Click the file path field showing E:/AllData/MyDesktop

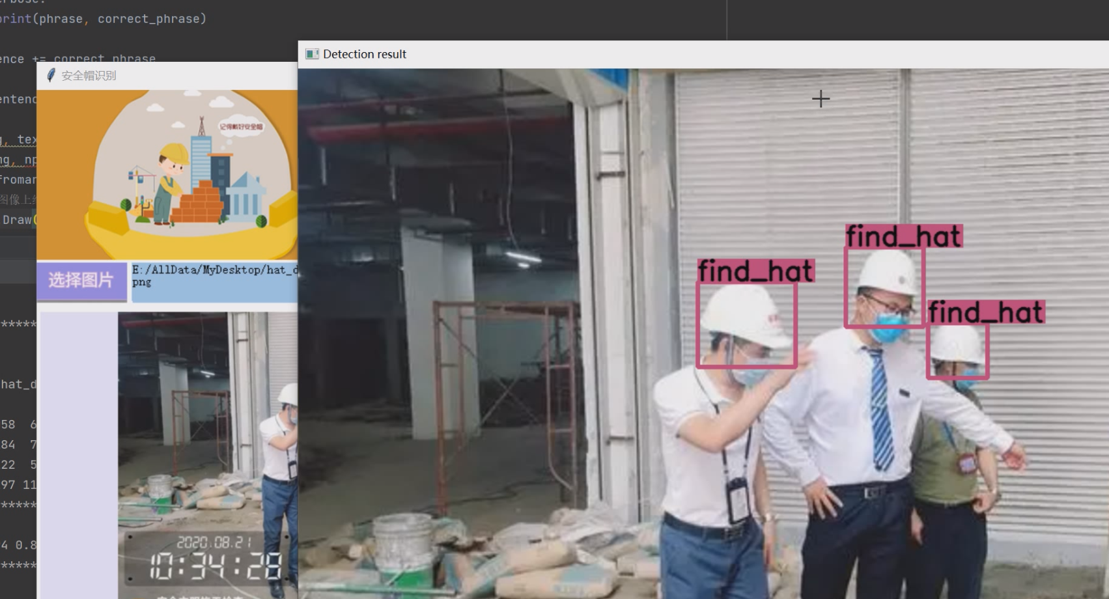[214, 282]
